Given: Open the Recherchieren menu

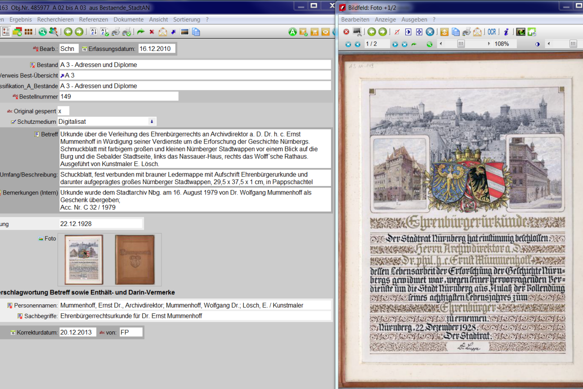Looking at the screenshot, I should point(55,19).
